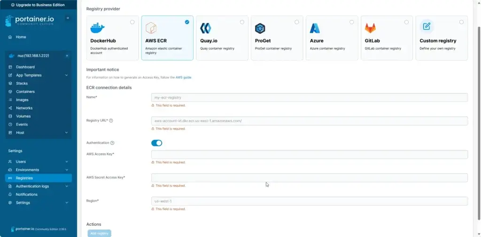Click the Users people icon
Viewport: 481px width, 237px height.
tap(10, 161)
